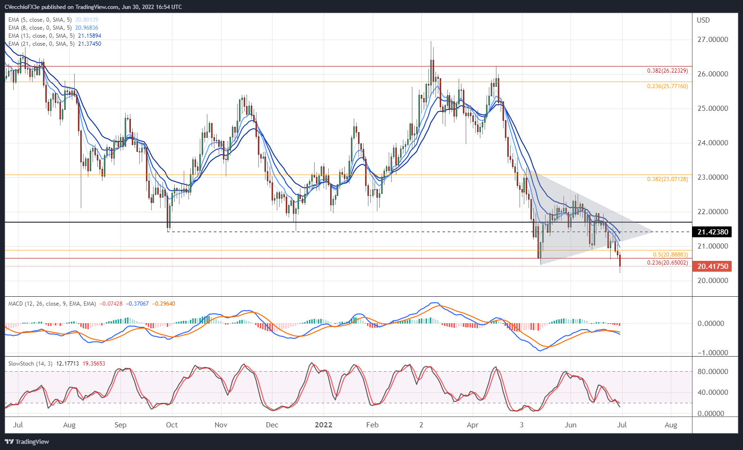The width and height of the screenshot is (743, 450).
Task: Click the 27.00000 price axis tick
Action: (x=713, y=40)
